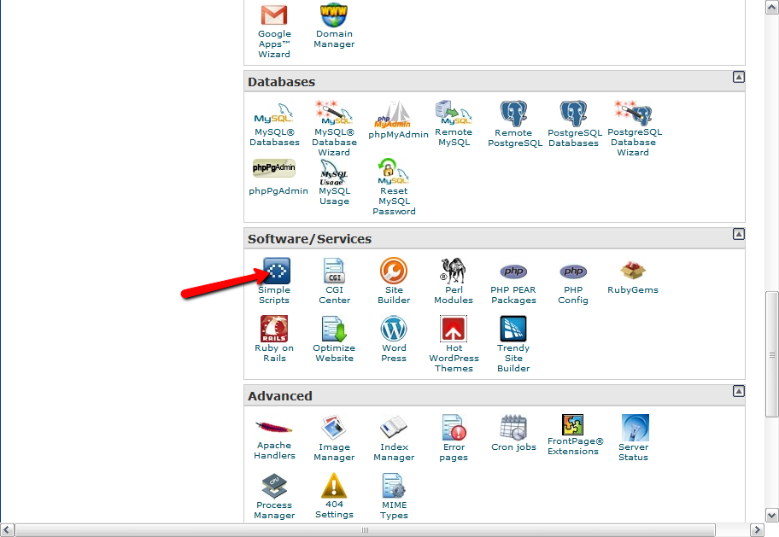This screenshot has width=779, height=537.
Task: Click the vertical scrollbar down arrow
Action: coord(771,515)
